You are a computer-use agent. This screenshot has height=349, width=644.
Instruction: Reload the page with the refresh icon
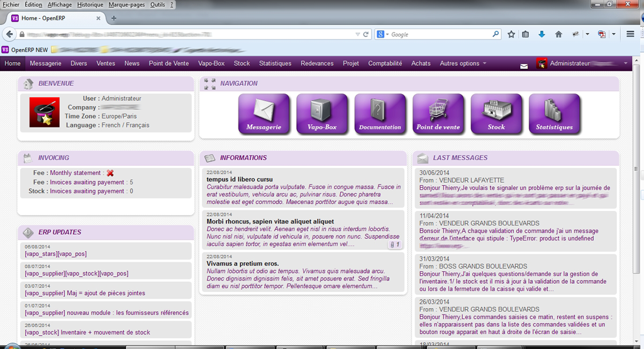click(x=365, y=35)
